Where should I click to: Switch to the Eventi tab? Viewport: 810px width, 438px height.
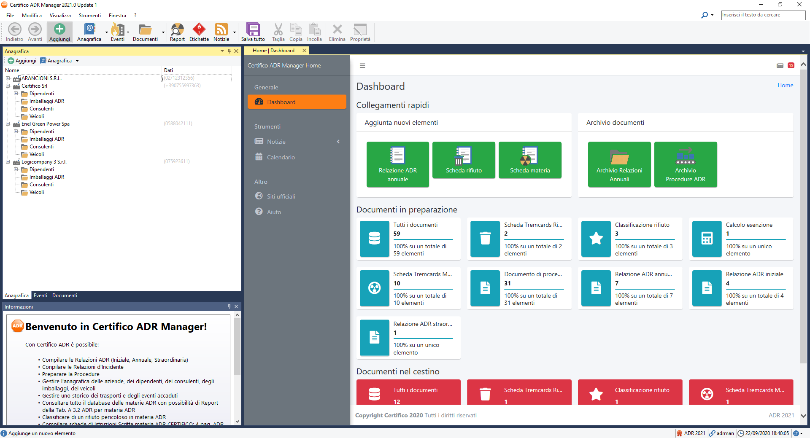[40, 296]
